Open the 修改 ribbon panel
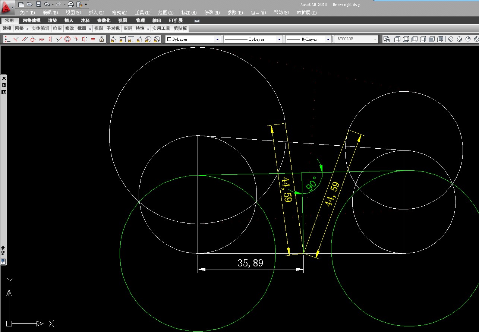Viewport: 479px width, 332px height. pos(70,28)
